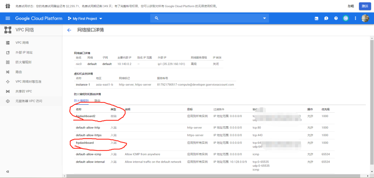Expand the search bar dropdown arrow
The height and width of the screenshot is (178, 374).
click(265, 18)
